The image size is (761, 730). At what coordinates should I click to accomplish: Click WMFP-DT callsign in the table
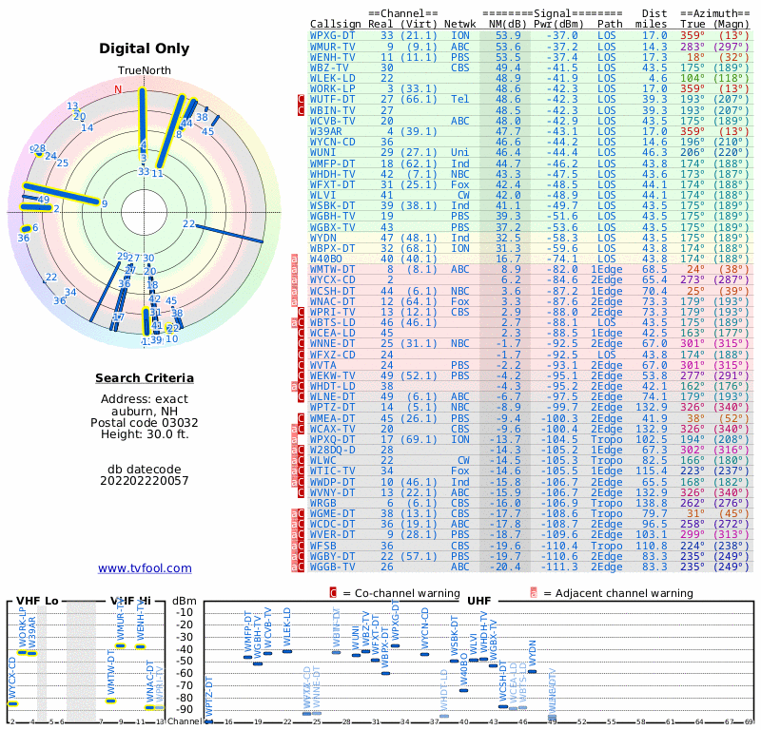(332, 163)
